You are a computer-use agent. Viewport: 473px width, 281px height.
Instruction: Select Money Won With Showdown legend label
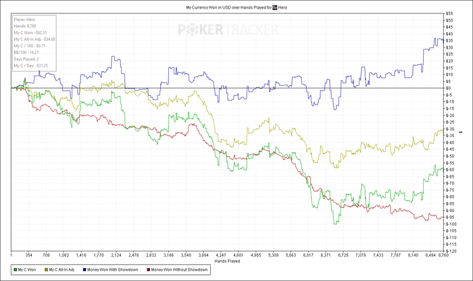[x=113, y=270]
